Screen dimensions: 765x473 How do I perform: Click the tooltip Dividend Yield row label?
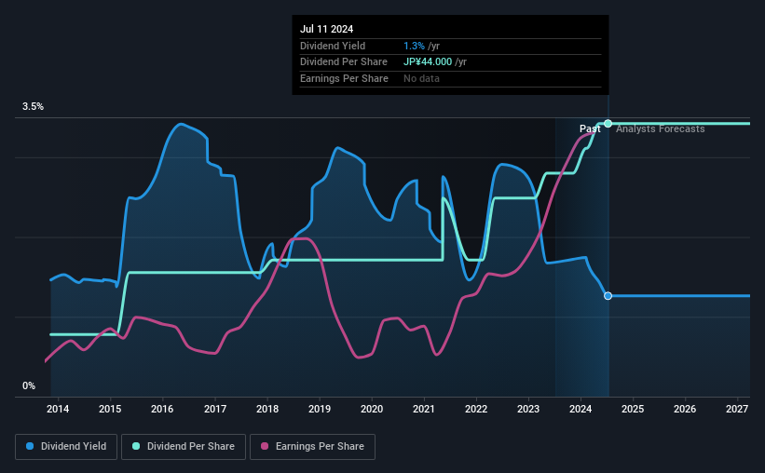pyautogui.click(x=333, y=46)
